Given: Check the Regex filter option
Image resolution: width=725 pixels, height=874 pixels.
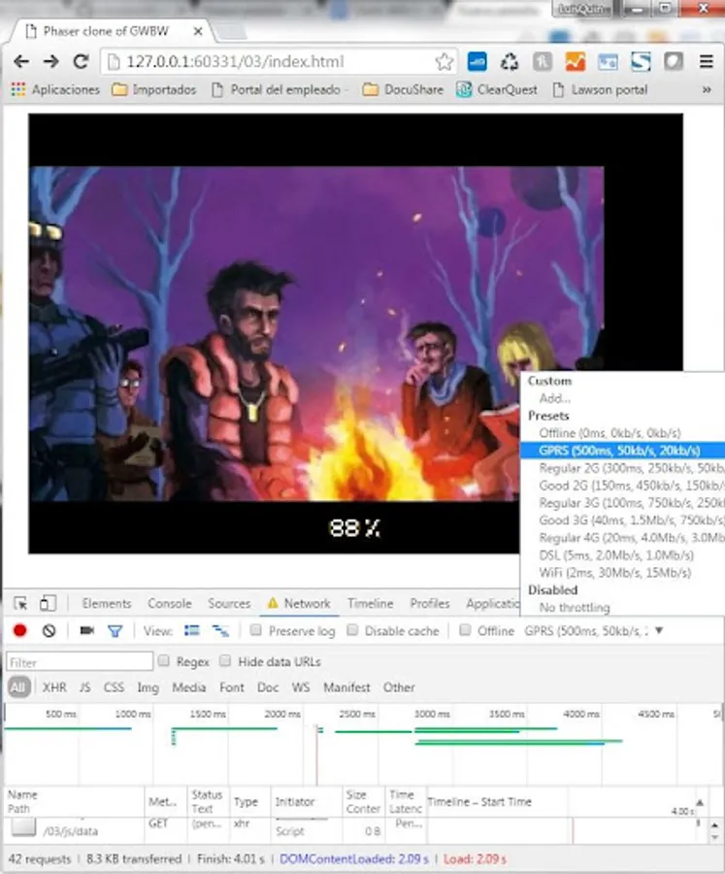Looking at the screenshot, I should coord(164,660).
